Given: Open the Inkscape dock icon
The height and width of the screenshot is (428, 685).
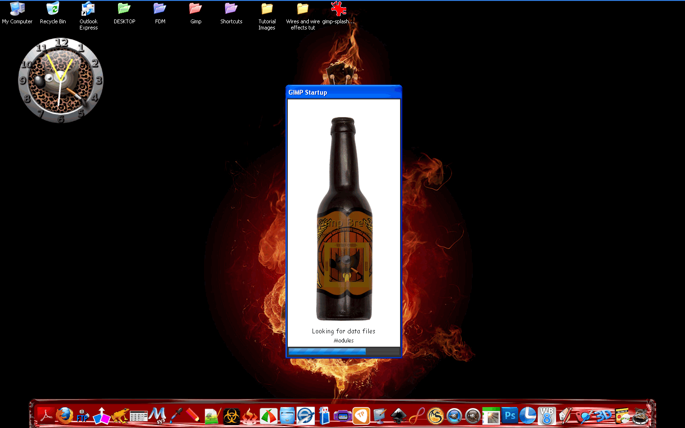Looking at the screenshot, I should pos(398,416).
